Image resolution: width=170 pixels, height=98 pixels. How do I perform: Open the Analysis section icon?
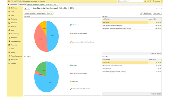coord(9,53)
